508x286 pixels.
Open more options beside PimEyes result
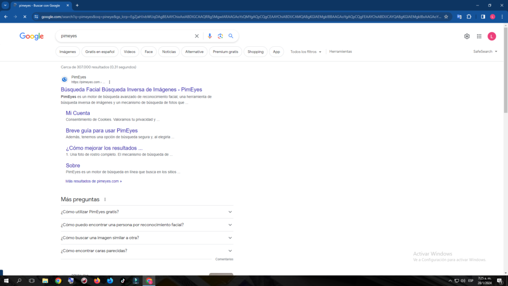click(110, 82)
